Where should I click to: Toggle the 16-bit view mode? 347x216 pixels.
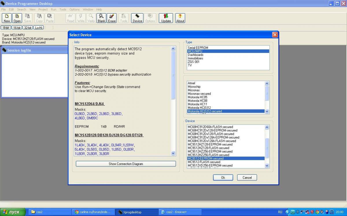tap(17, 28)
